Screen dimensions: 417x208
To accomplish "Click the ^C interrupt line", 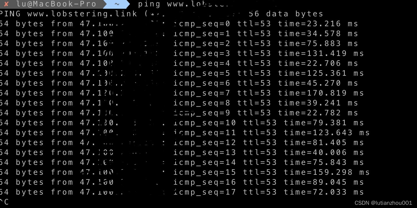I will (4, 202).
